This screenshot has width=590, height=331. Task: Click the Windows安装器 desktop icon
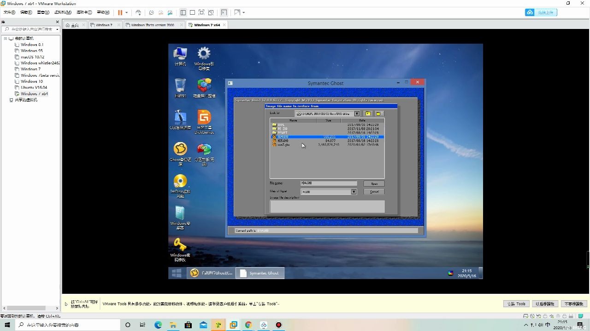tap(180, 217)
